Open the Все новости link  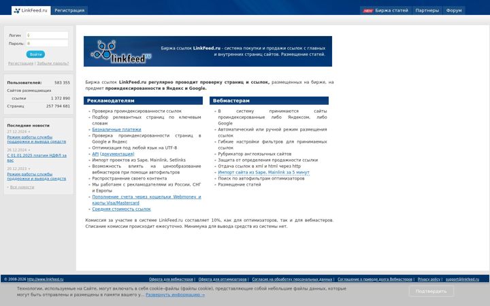pyautogui.click(x=22, y=188)
